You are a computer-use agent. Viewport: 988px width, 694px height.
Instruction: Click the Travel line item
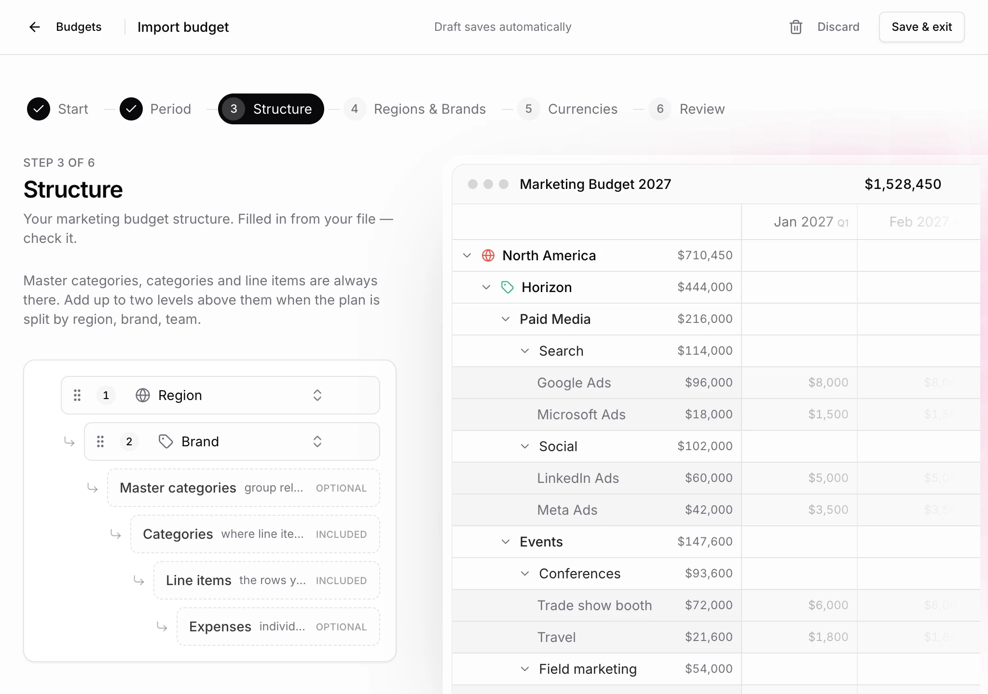point(557,637)
